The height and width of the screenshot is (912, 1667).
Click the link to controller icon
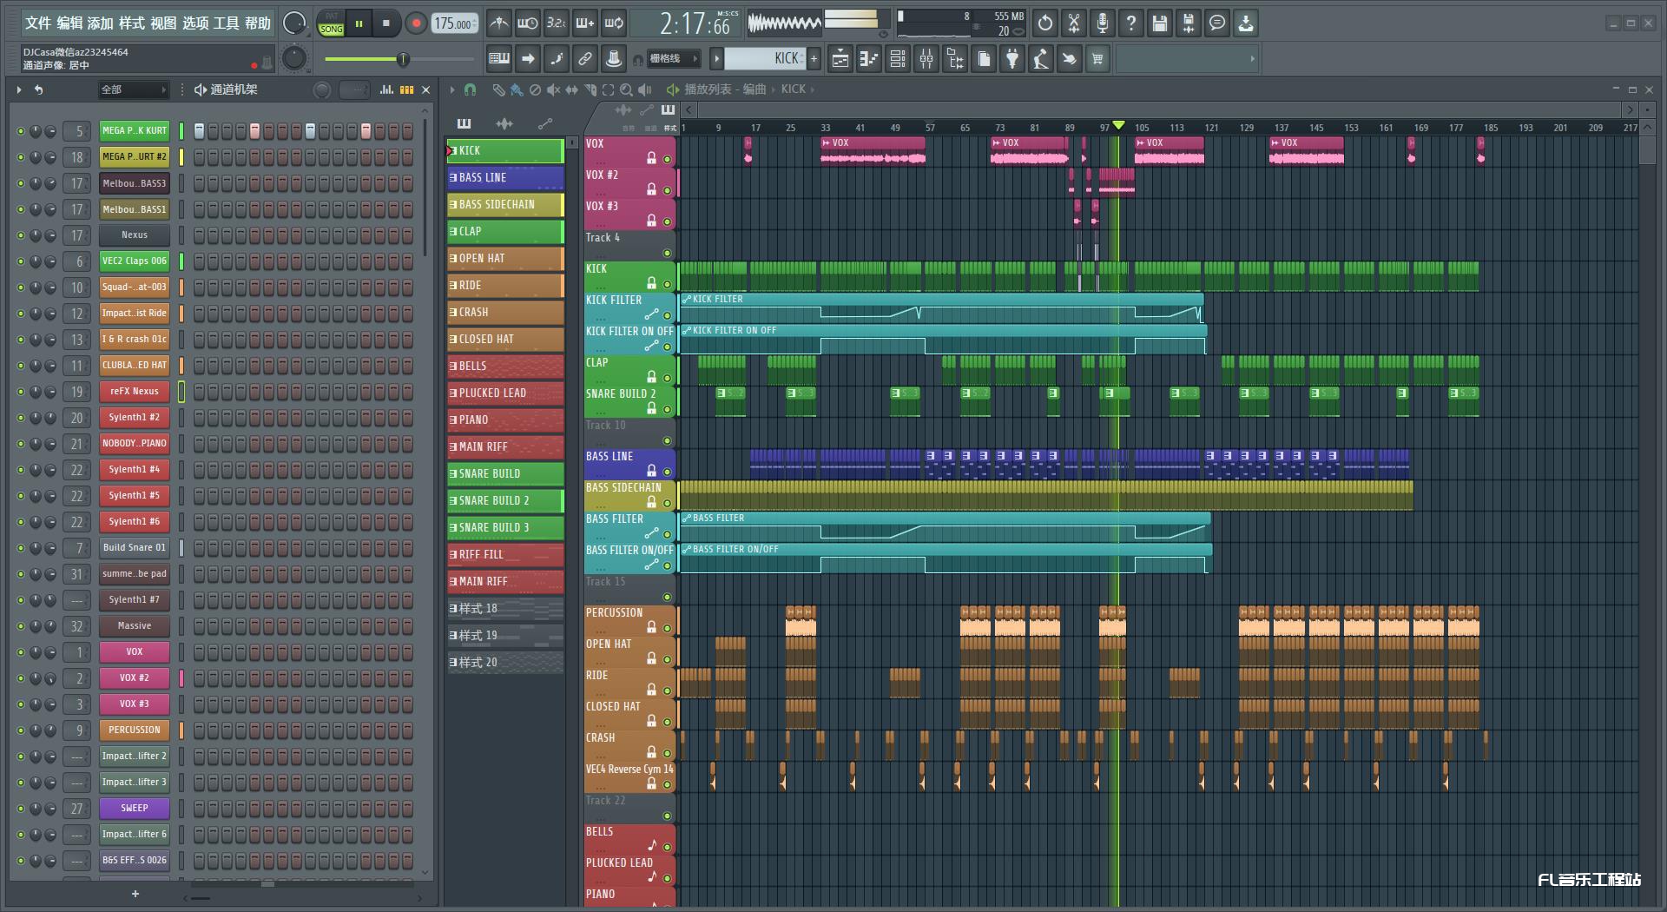tap(584, 59)
